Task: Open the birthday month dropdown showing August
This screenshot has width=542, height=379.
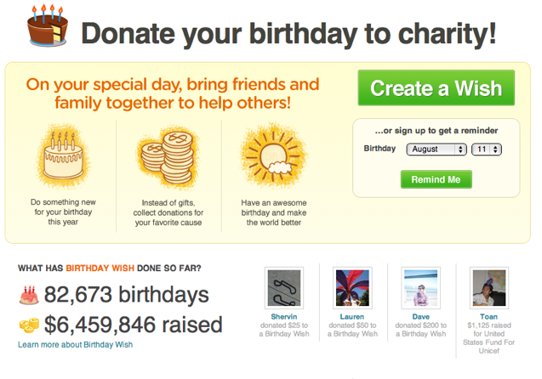Action: point(436,149)
